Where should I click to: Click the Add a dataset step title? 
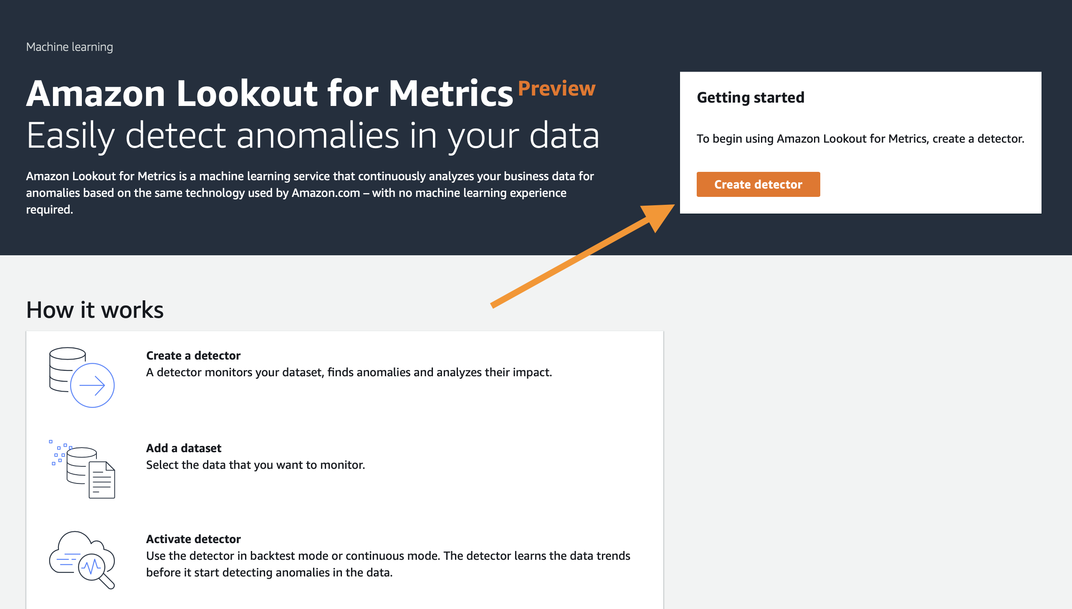[x=183, y=448]
